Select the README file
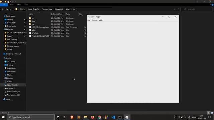Image resolution: width=214 pixels, height=120 pixels. point(35,33)
